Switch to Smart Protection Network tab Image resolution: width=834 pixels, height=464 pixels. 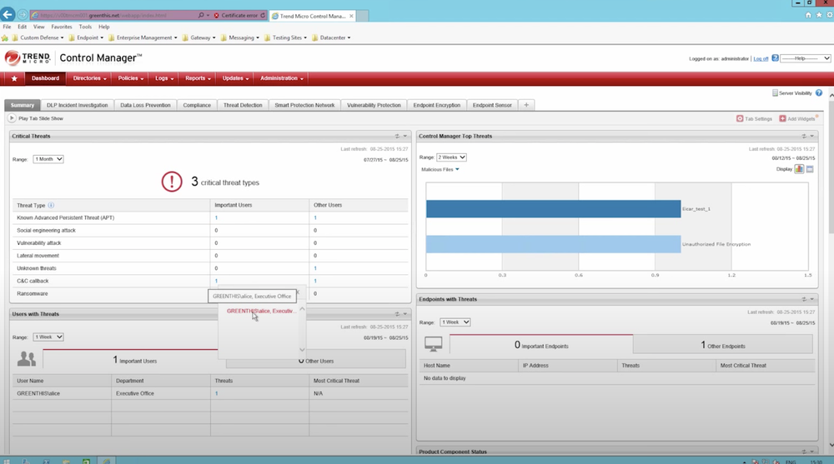304,105
